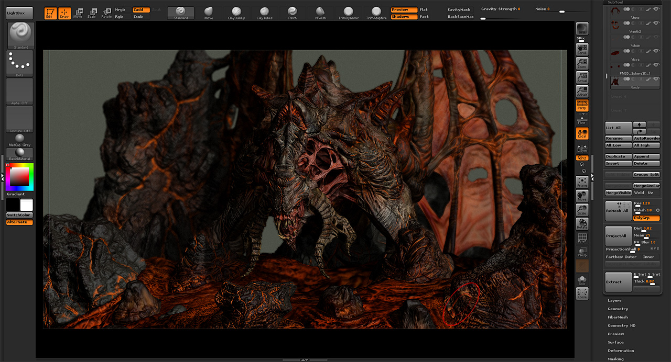
Task: Toggle Transp transparency mode
Action: point(582,252)
